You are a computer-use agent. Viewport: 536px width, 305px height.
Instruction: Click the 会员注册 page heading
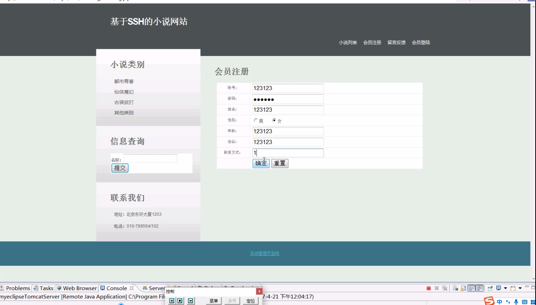[232, 72]
